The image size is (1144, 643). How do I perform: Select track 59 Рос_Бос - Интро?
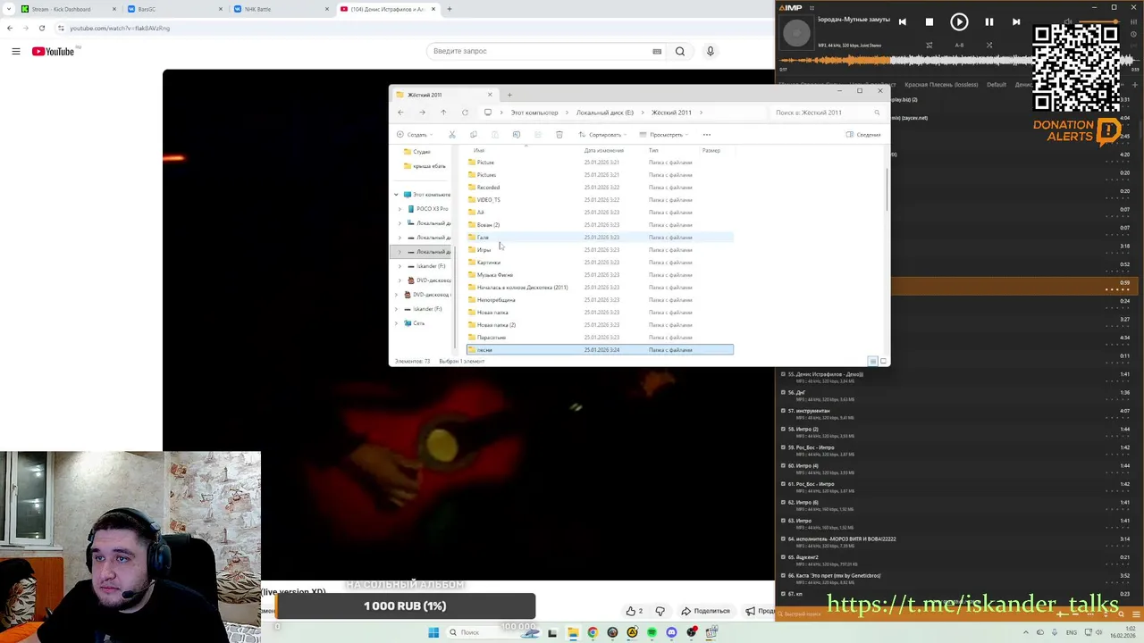pos(956,450)
